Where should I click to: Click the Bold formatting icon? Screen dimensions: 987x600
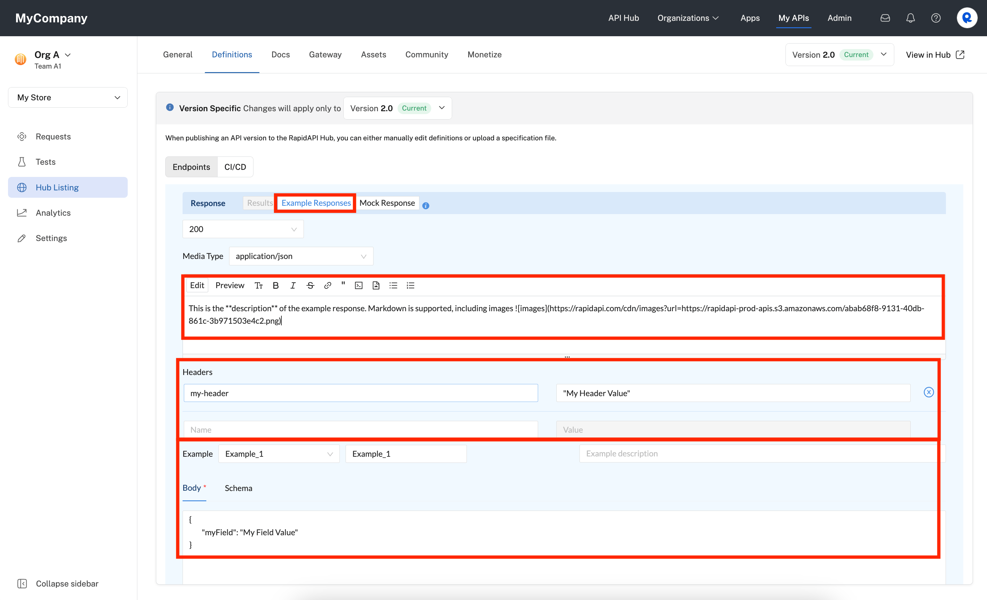(x=276, y=285)
